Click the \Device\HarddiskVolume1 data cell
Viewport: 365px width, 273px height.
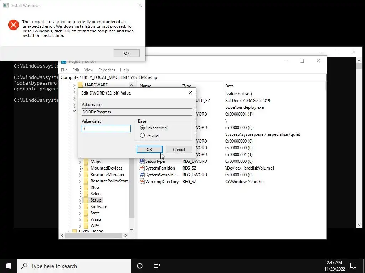click(250, 168)
